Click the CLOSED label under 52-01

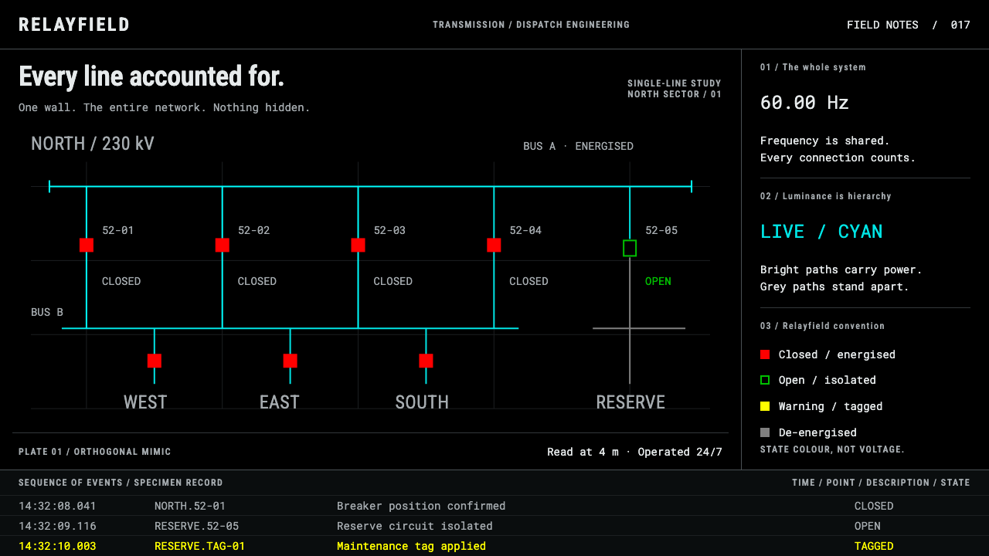(x=121, y=281)
